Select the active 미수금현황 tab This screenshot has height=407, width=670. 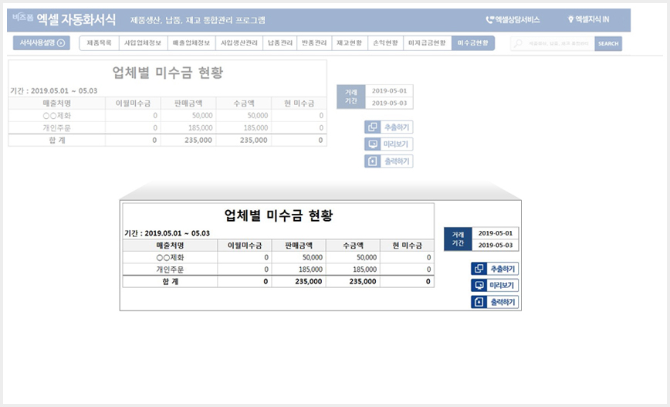pos(473,43)
